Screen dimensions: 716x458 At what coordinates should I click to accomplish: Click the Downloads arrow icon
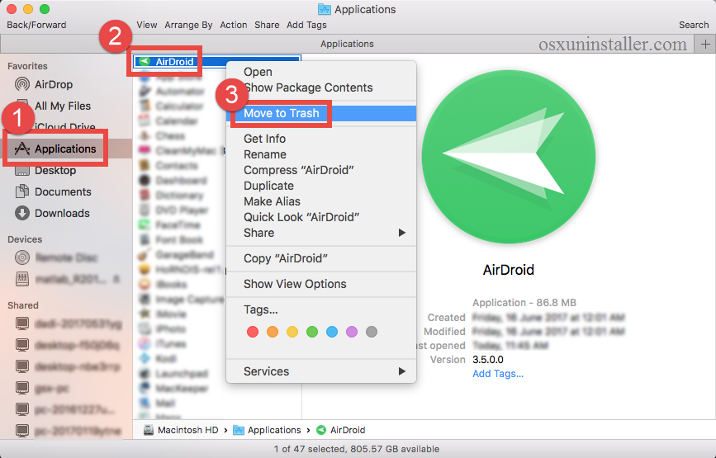pos(22,213)
